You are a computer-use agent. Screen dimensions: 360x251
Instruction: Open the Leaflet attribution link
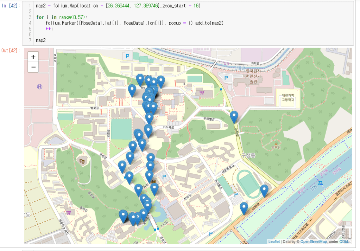point(274,242)
